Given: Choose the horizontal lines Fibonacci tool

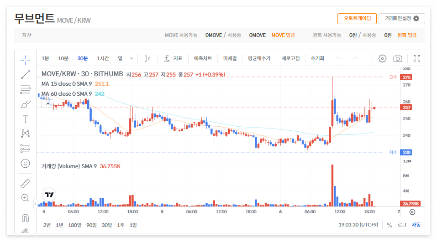Looking at the screenshot, I should click(26, 90).
